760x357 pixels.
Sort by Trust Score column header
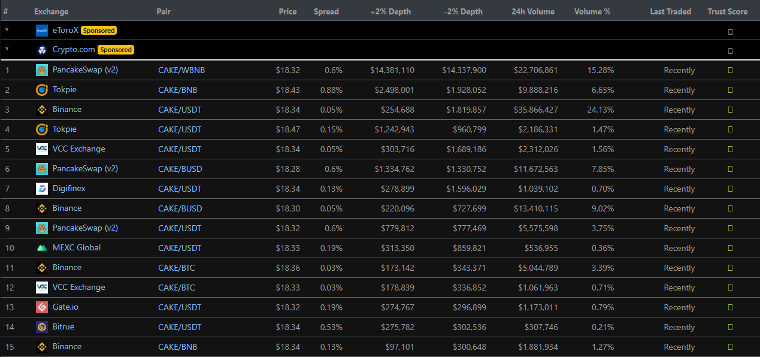[727, 11]
